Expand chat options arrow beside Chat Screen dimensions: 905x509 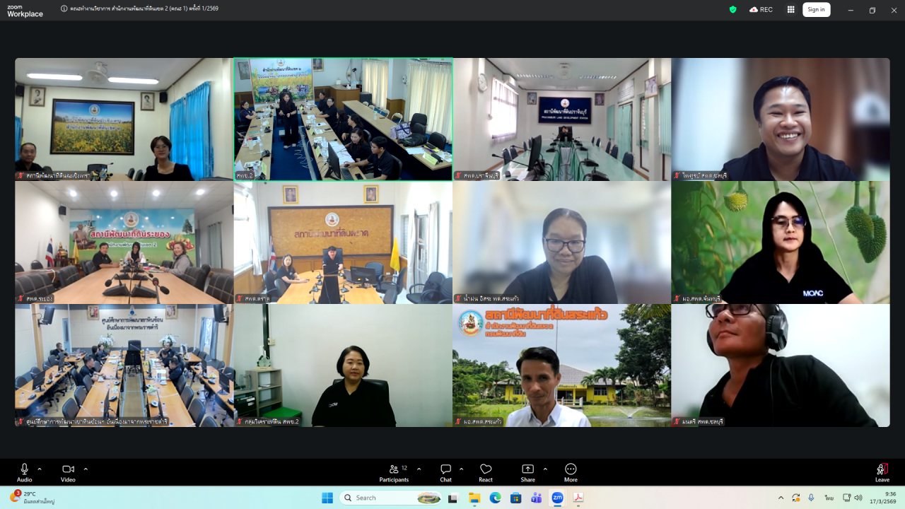(x=462, y=469)
